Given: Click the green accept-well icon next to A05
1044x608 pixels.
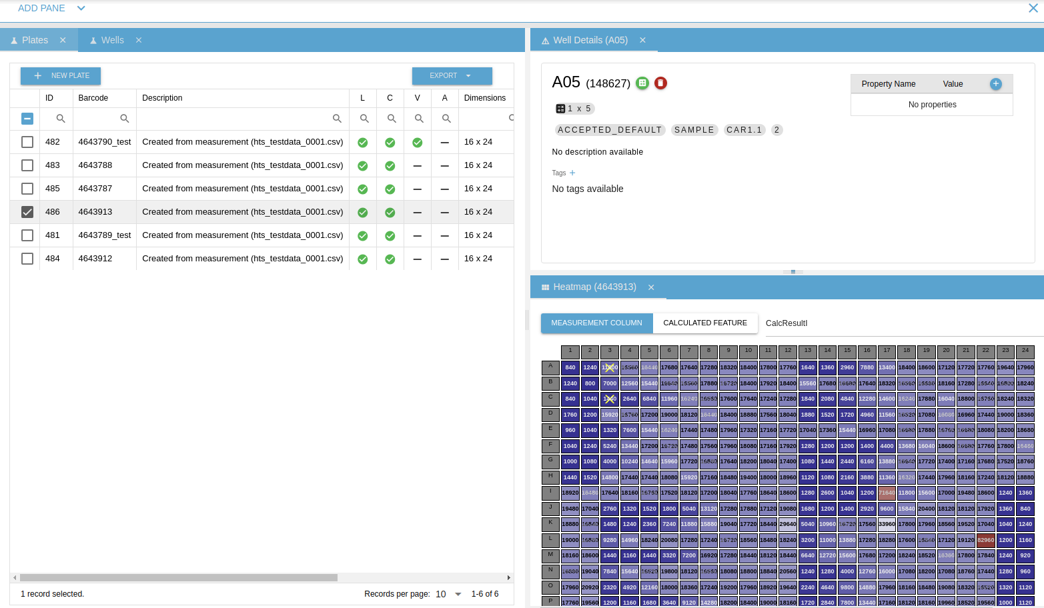Looking at the screenshot, I should click(x=642, y=83).
